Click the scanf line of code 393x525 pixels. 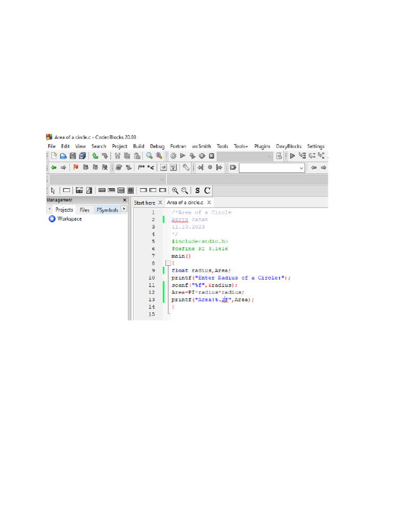[204, 285]
